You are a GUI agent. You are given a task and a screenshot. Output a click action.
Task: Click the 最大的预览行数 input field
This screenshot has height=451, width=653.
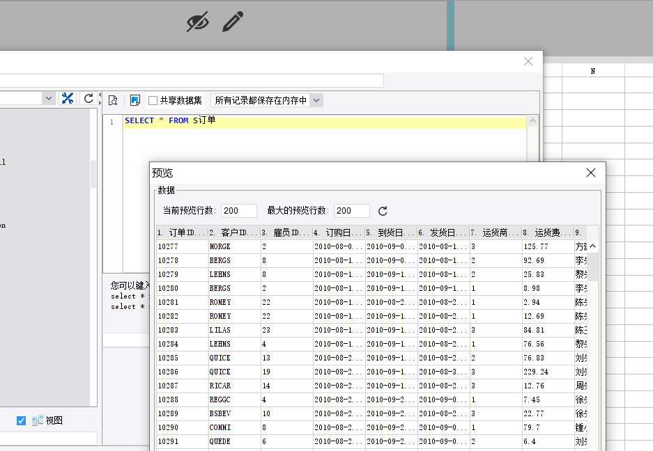click(351, 210)
